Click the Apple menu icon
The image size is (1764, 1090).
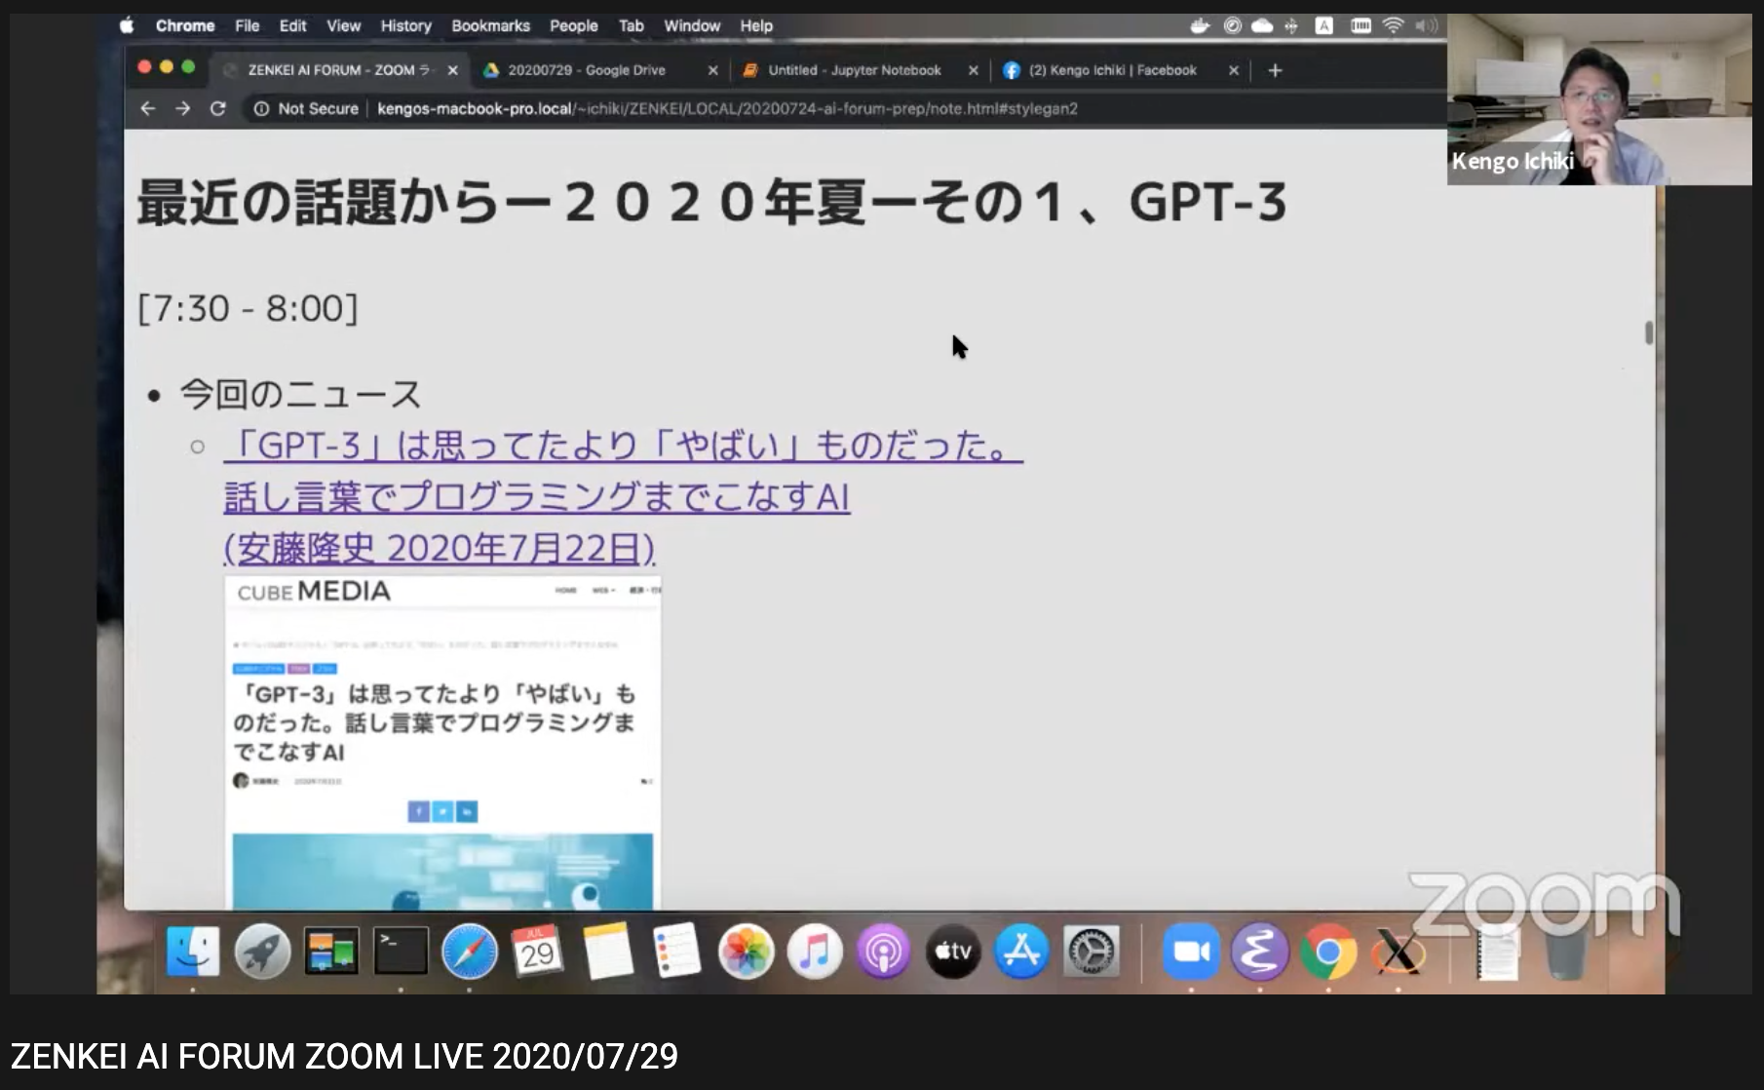(x=127, y=25)
